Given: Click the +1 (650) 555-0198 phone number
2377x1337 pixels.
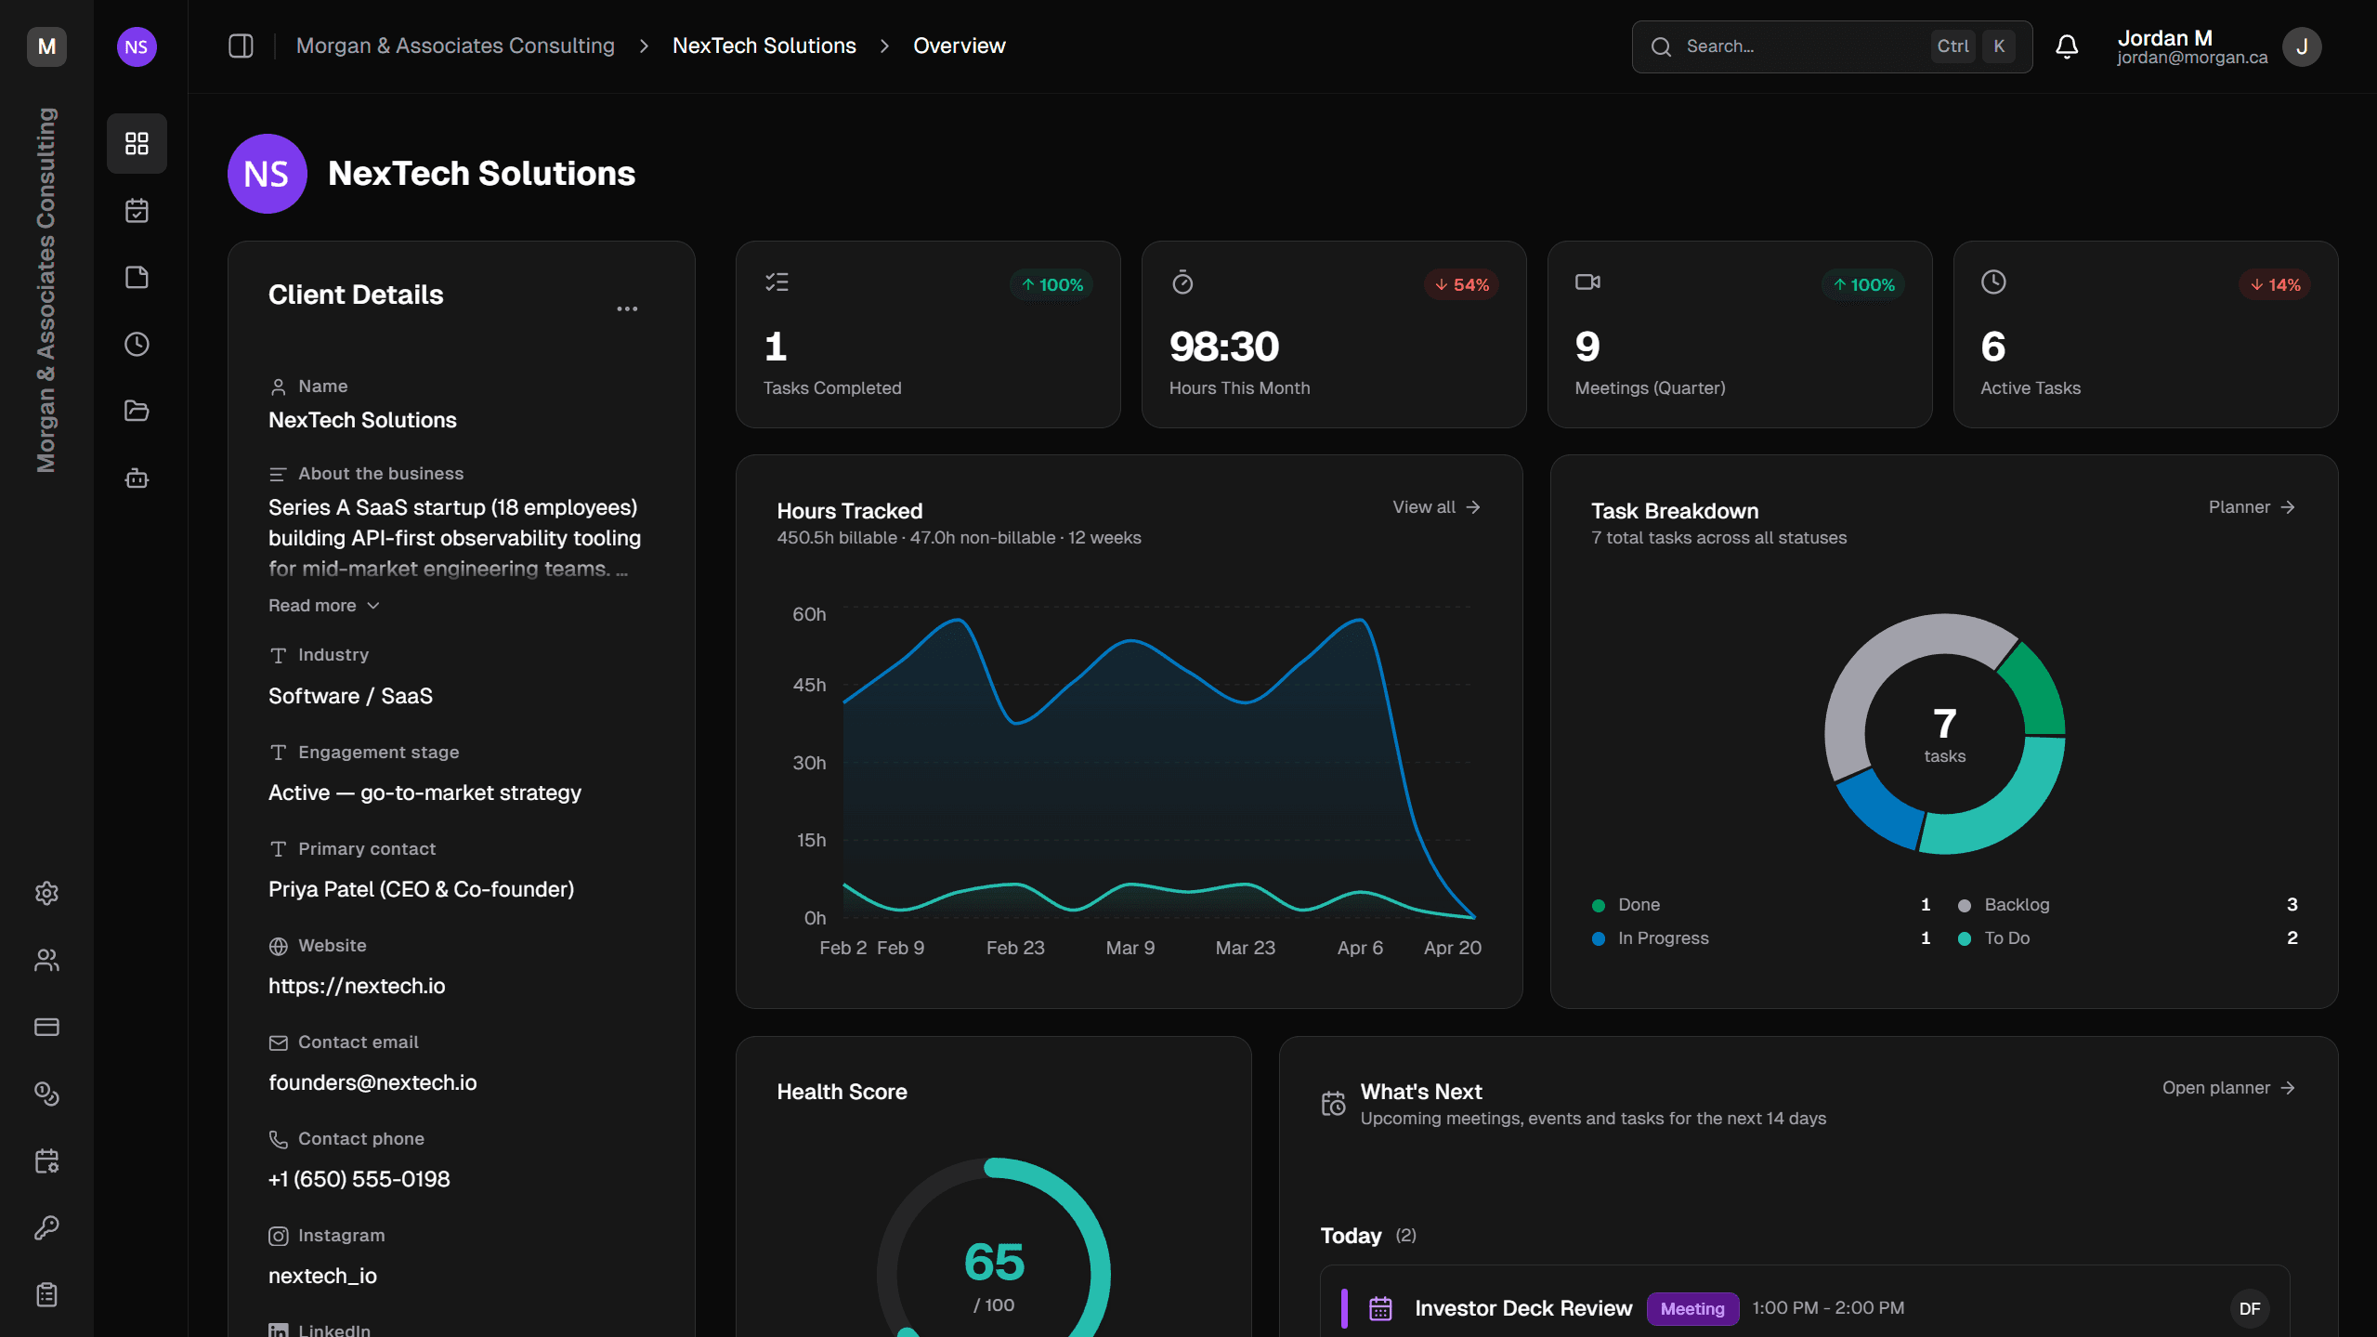Looking at the screenshot, I should pos(359,1179).
